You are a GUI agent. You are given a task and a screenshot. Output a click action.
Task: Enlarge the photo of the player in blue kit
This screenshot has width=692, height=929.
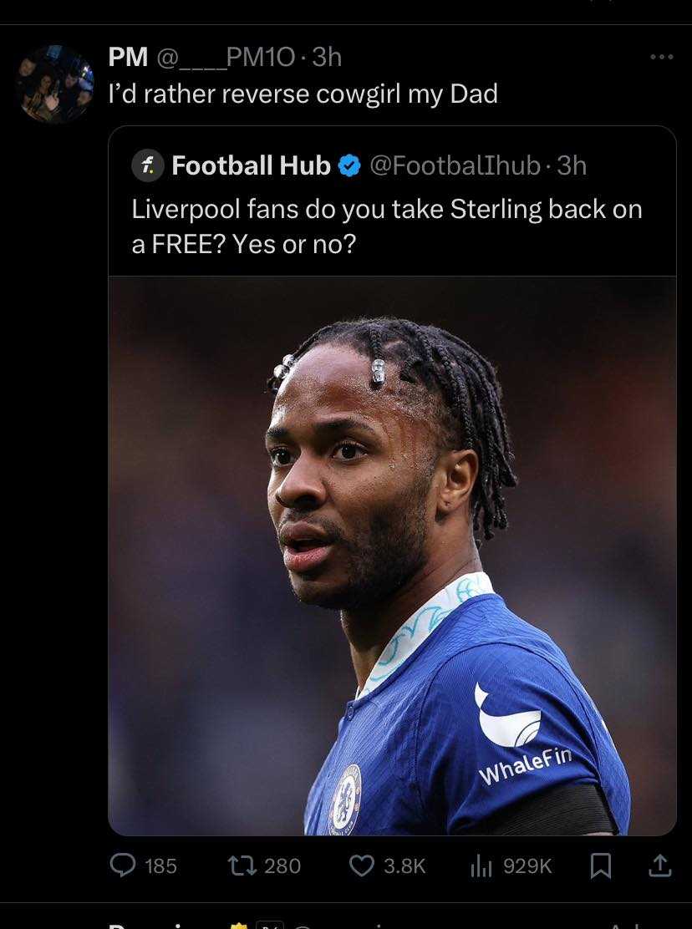click(392, 556)
